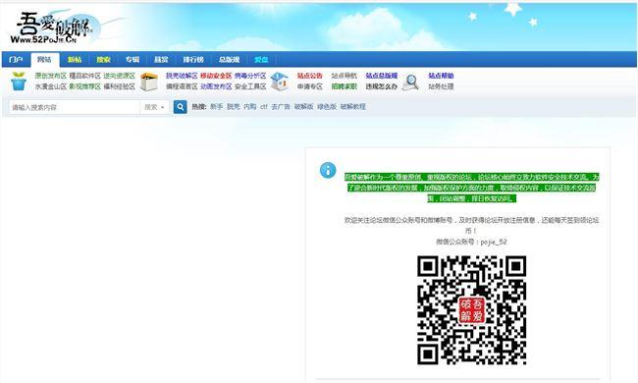The width and height of the screenshot is (638, 383).
Task: Open the 福利经验区 forum link
Action: (x=119, y=86)
